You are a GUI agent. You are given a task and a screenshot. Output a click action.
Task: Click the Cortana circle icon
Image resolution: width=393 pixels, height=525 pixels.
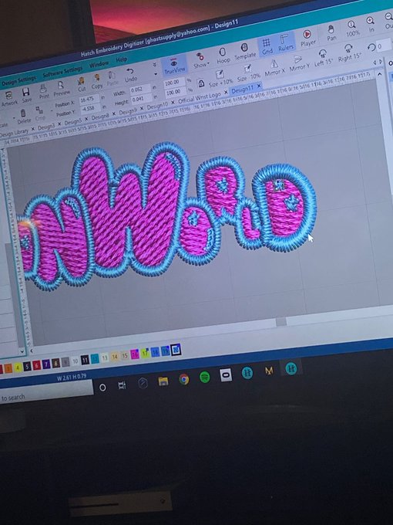coord(102,388)
